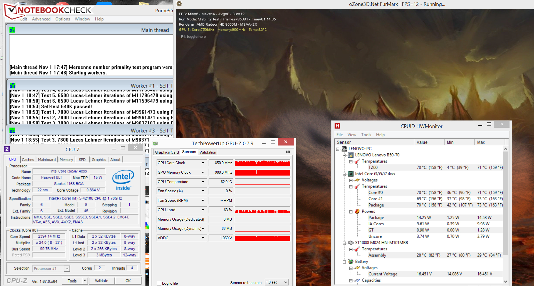Viewport: 534px width, 286px height.
Task: Open the File menu in HWMonitor
Action: (340, 135)
